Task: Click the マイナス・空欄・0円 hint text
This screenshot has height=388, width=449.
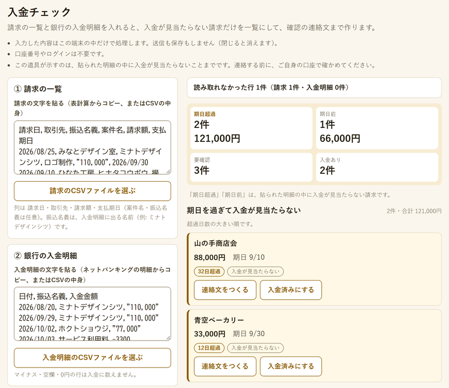Action: pyautogui.click(x=76, y=375)
